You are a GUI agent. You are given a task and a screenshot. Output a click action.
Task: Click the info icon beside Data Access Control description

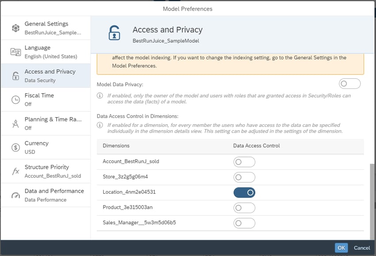(x=100, y=125)
